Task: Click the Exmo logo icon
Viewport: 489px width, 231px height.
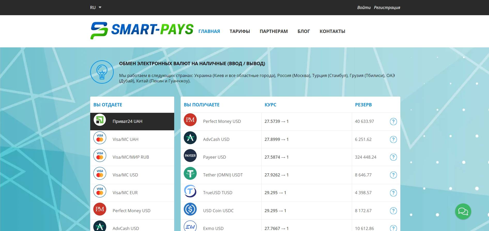Action: click(x=190, y=226)
